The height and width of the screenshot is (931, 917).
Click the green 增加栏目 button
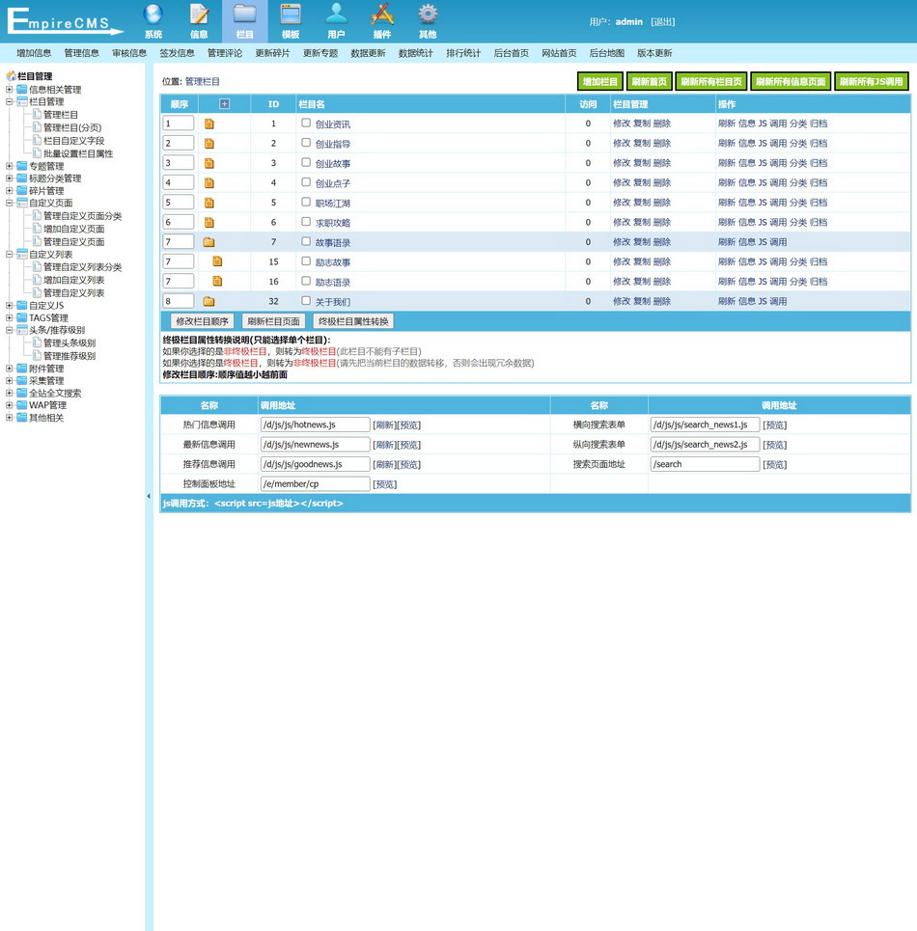click(x=599, y=81)
